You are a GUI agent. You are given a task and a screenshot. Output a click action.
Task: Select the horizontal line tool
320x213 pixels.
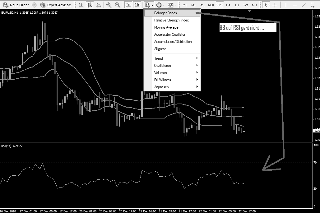pyautogui.click(x=294, y=5)
